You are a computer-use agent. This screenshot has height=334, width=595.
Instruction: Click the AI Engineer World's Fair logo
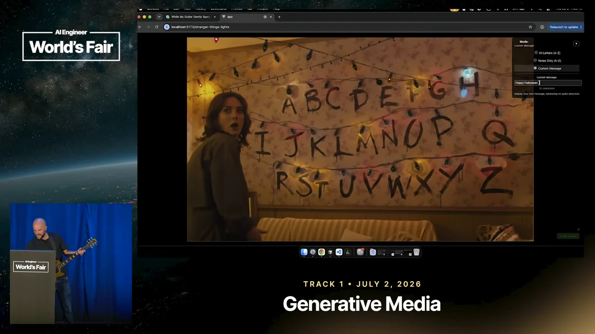[x=71, y=45]
